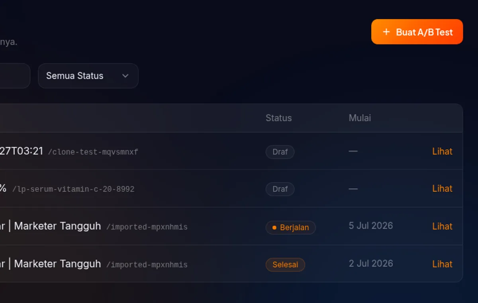Open the Semua Status dropdown
The image size is (478, 303).
(88, 76)
